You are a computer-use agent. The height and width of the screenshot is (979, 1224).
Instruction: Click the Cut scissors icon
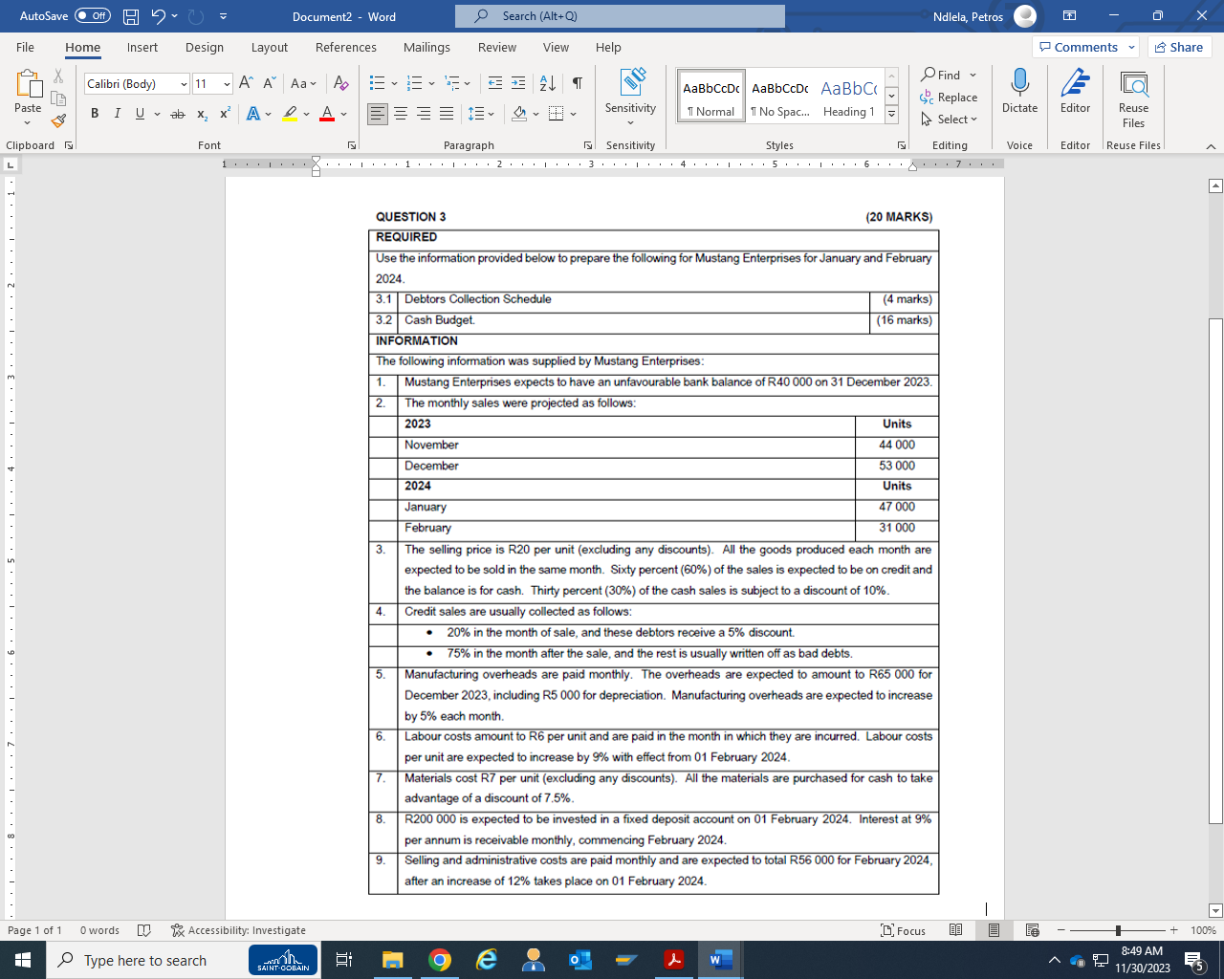click(x=58, y=76)
